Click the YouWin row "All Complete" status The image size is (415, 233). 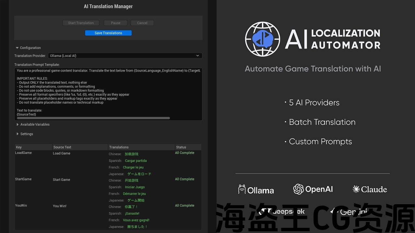click(185, 205)
